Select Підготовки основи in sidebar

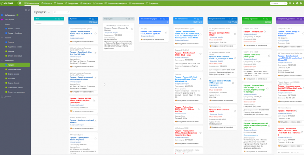pyautogui.click(x=15, y=47)
